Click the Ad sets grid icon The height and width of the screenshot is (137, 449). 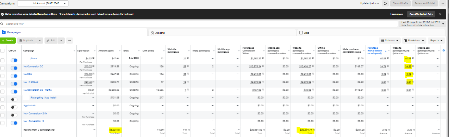pyautogui.click(x=152, y=33)
